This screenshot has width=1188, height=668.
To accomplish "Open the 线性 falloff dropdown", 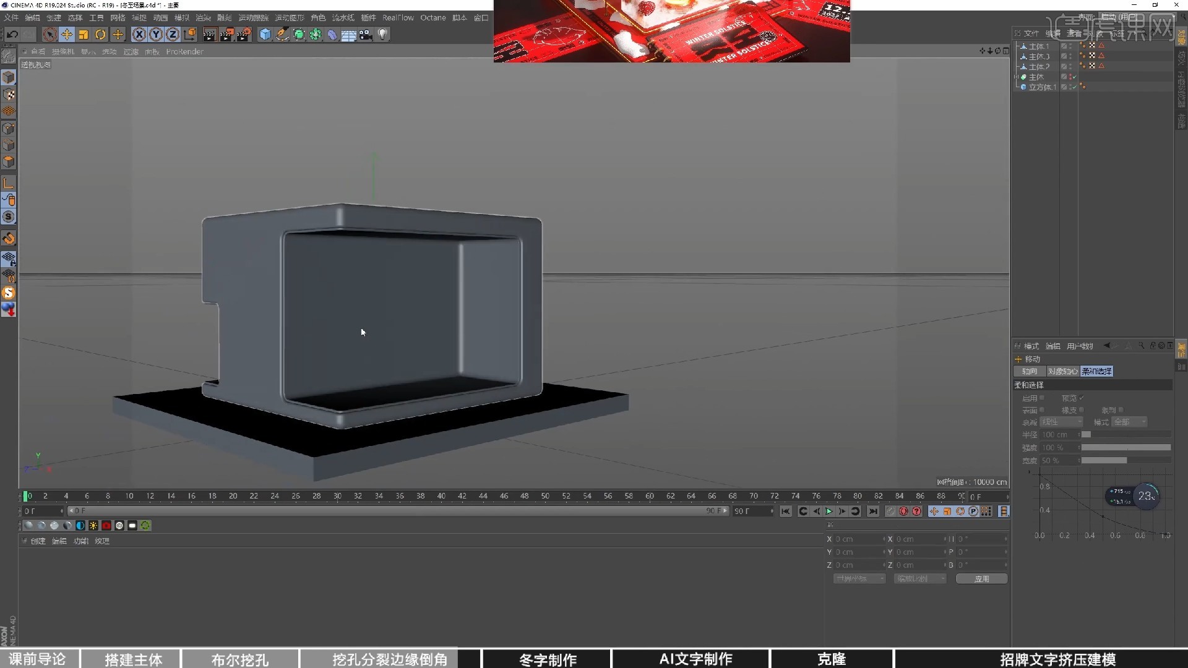I will tap(1061, 422).
